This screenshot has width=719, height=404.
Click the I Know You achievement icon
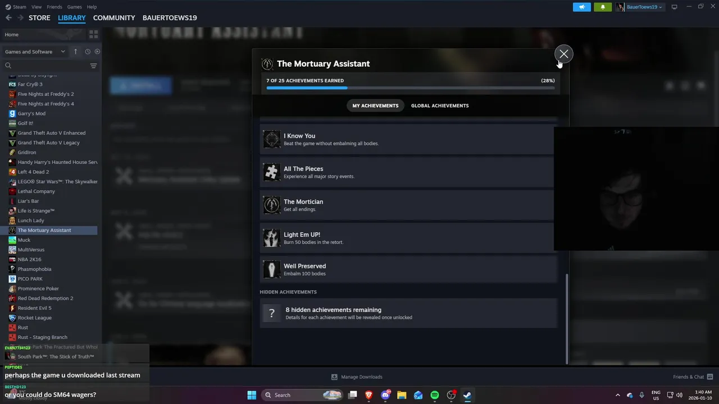pyautogui.click(x=272, y=139)
